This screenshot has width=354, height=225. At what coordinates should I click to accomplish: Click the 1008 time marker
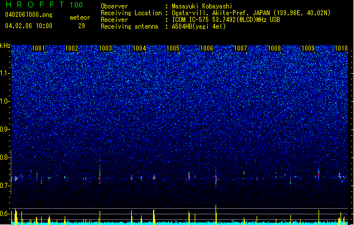274,48
